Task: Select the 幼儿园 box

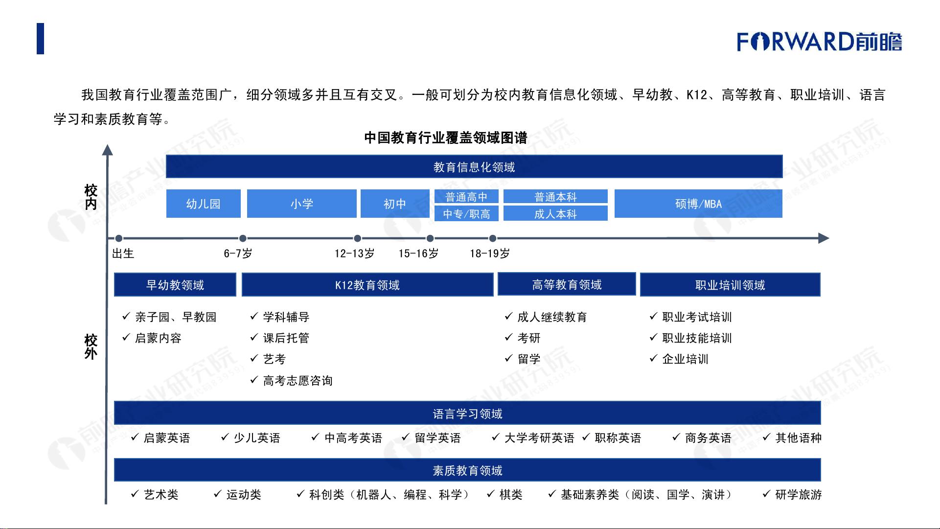Action: (x=203, y=204)
